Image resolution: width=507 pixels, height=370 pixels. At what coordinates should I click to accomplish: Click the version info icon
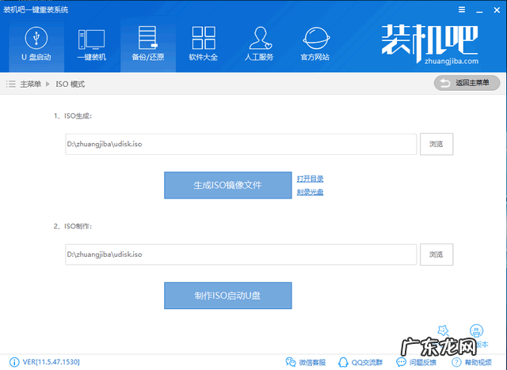[x=14, y=362]
